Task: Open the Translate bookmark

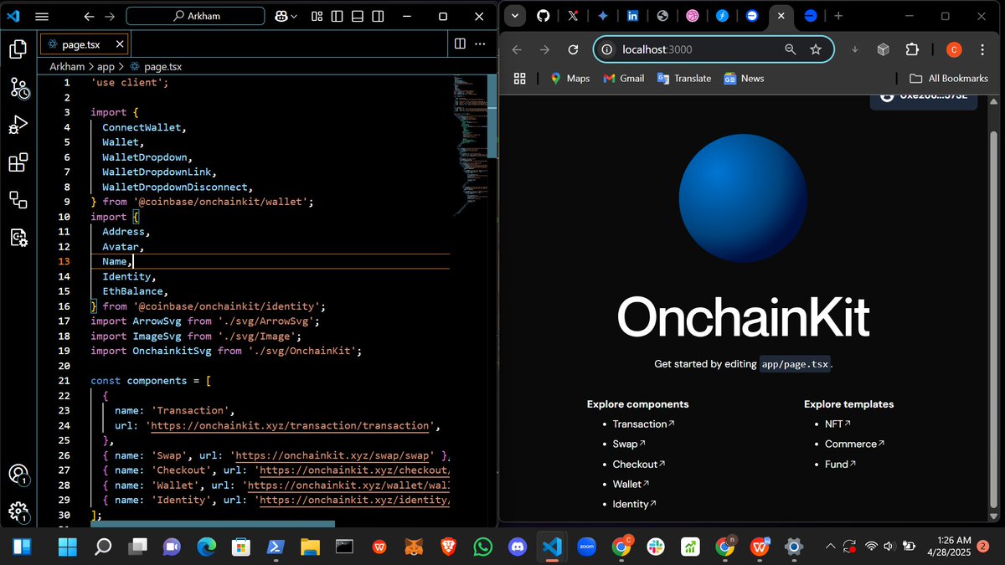Action: point(683,78)
